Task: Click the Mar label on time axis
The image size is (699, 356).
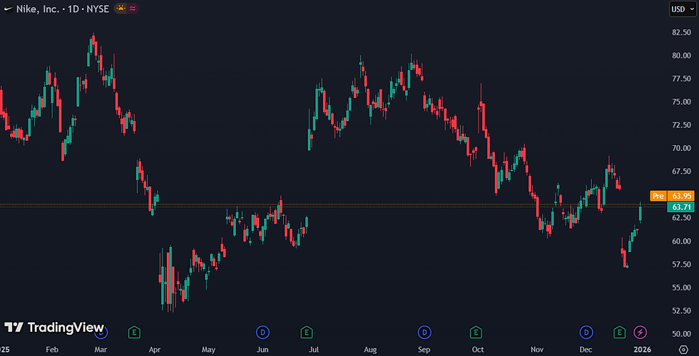Action: [101, 350]
